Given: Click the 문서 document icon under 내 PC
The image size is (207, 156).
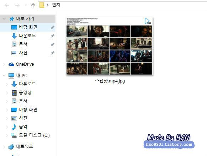Looking at the screenshot, I should tap(14, 101).
